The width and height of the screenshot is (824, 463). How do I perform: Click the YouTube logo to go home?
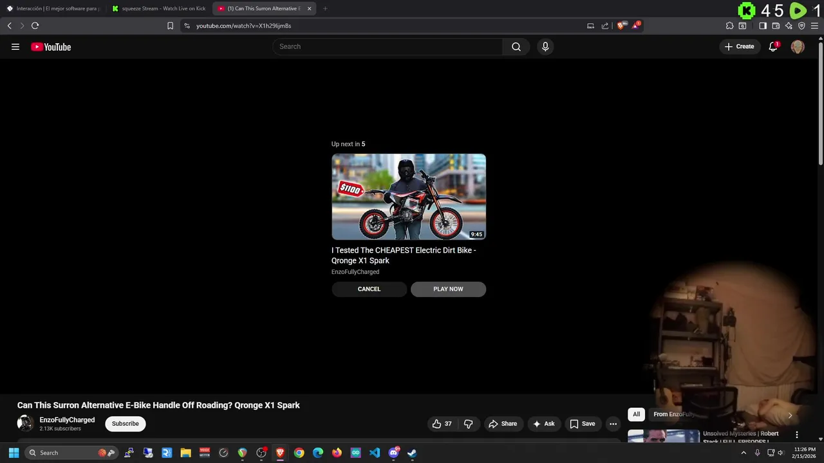tap(51, 46)
